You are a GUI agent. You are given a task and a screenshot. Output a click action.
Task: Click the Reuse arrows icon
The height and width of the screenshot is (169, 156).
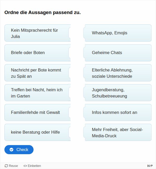tap(6, 166)
